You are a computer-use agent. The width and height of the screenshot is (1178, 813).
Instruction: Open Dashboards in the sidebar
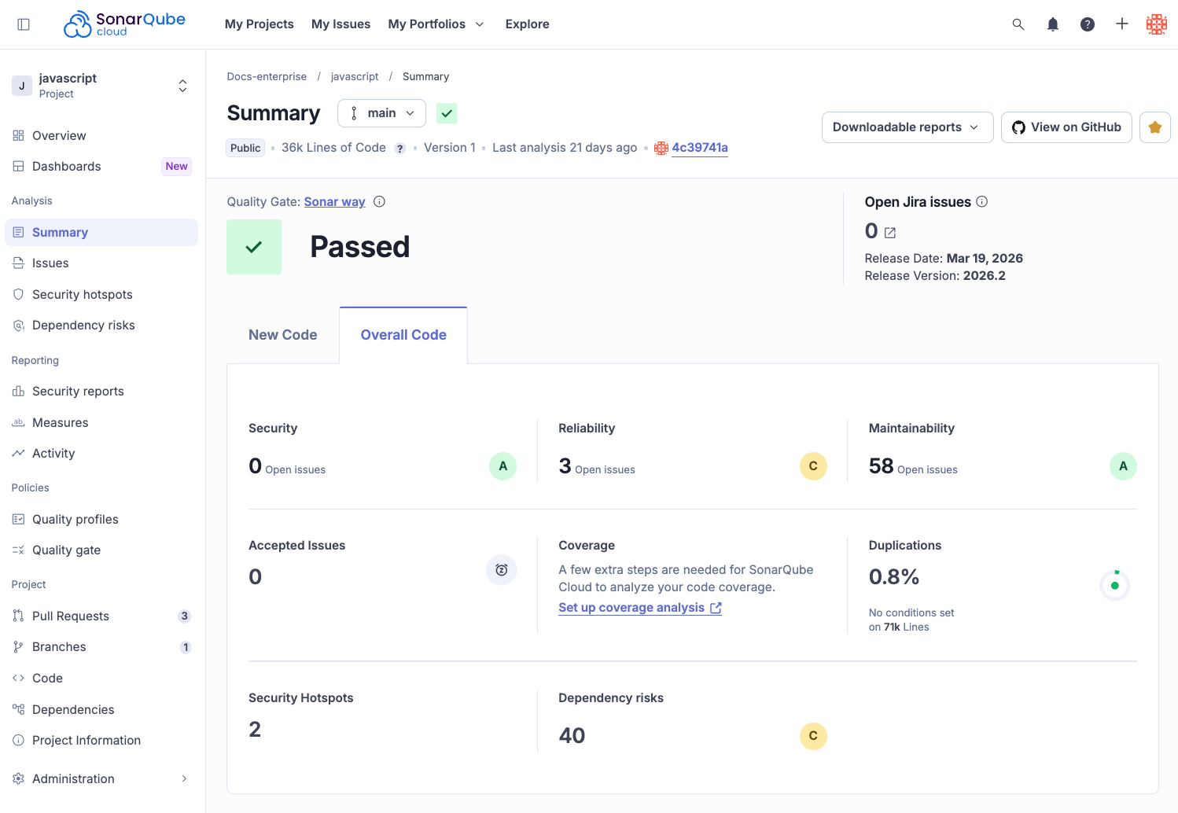click(101, 167)
